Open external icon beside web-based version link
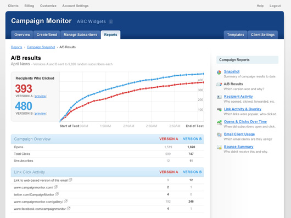This screenshot has width=291, height=218. point(70,180)
